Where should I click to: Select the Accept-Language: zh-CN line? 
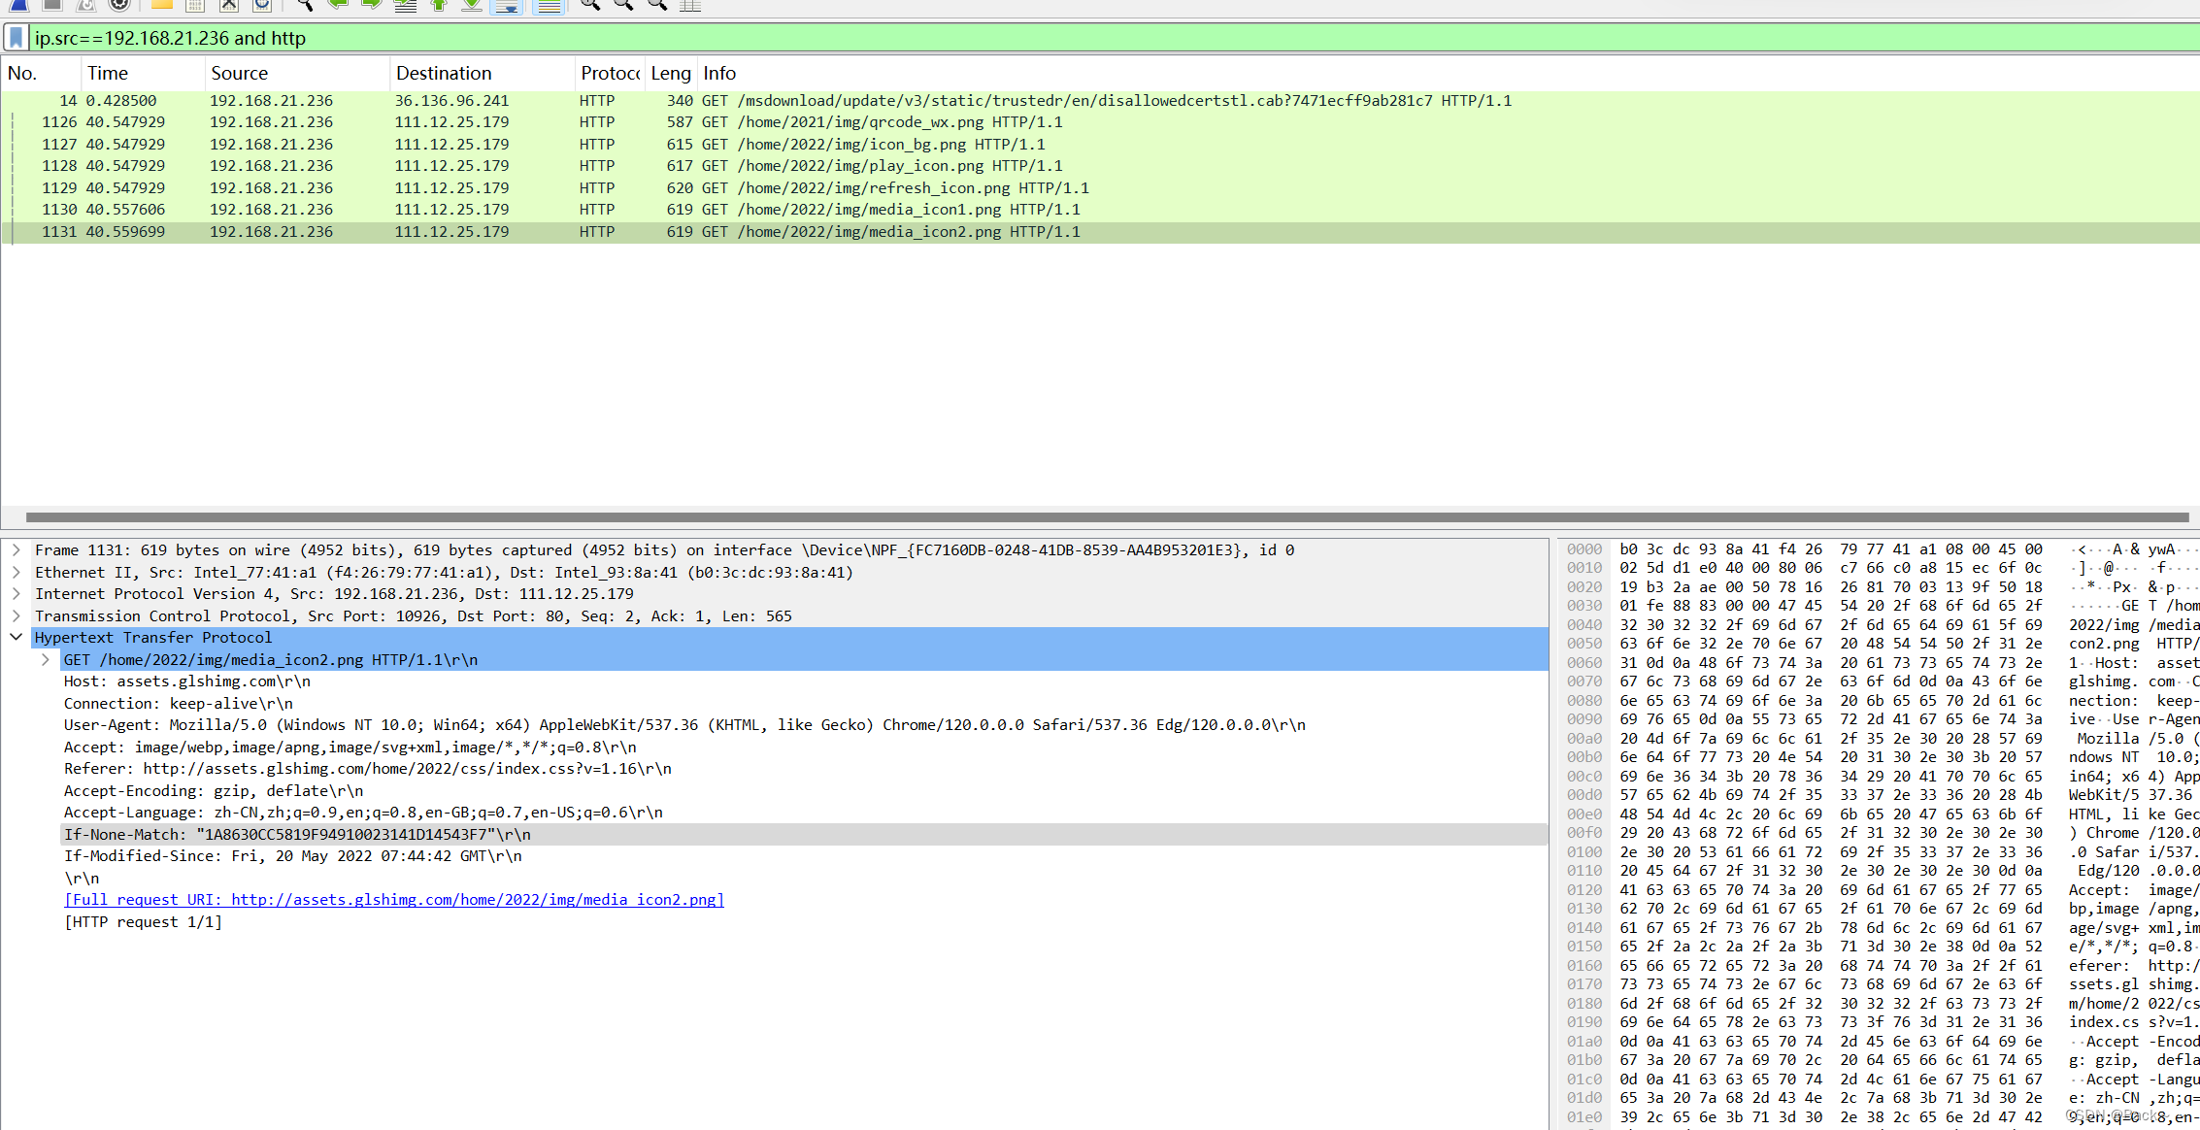pos(363,813)
